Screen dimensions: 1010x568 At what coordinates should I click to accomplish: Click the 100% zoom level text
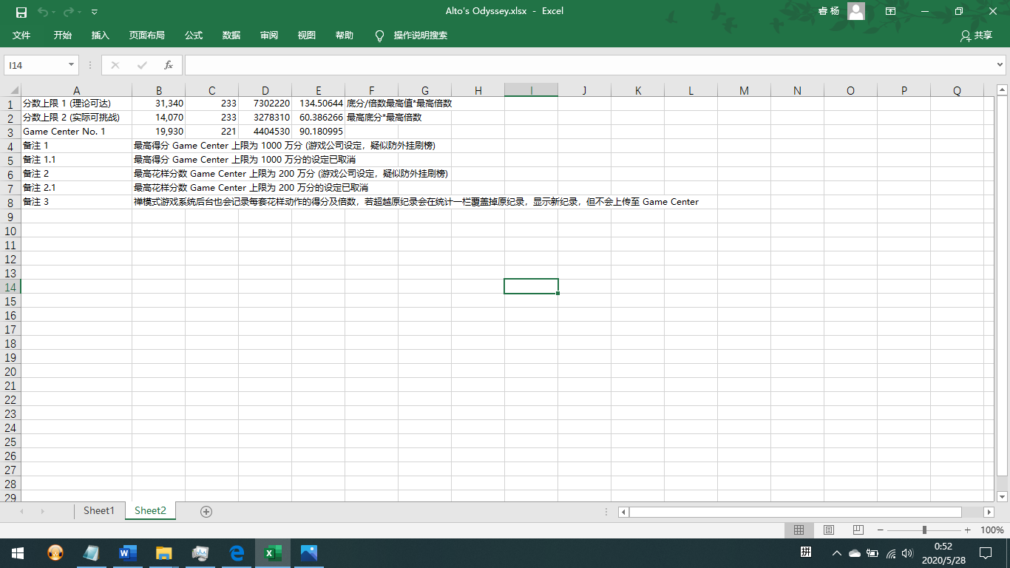(x=992, y=530)
